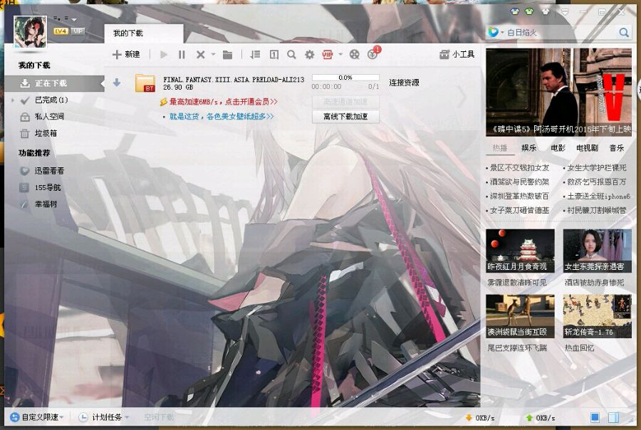The width and height of the screenshot is (641, 430).
Task: Switch to the 热播 tab
Action: [499, 148]
